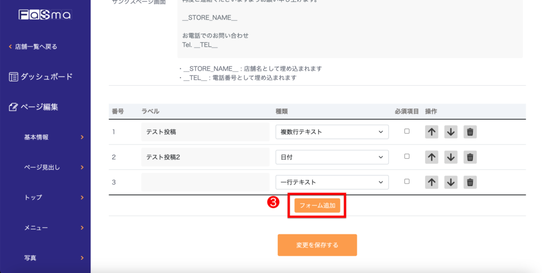Click the empty label field in row 3
Image resolution: width=542 pixels, height=273 pixels.
(x=205, y=182)
